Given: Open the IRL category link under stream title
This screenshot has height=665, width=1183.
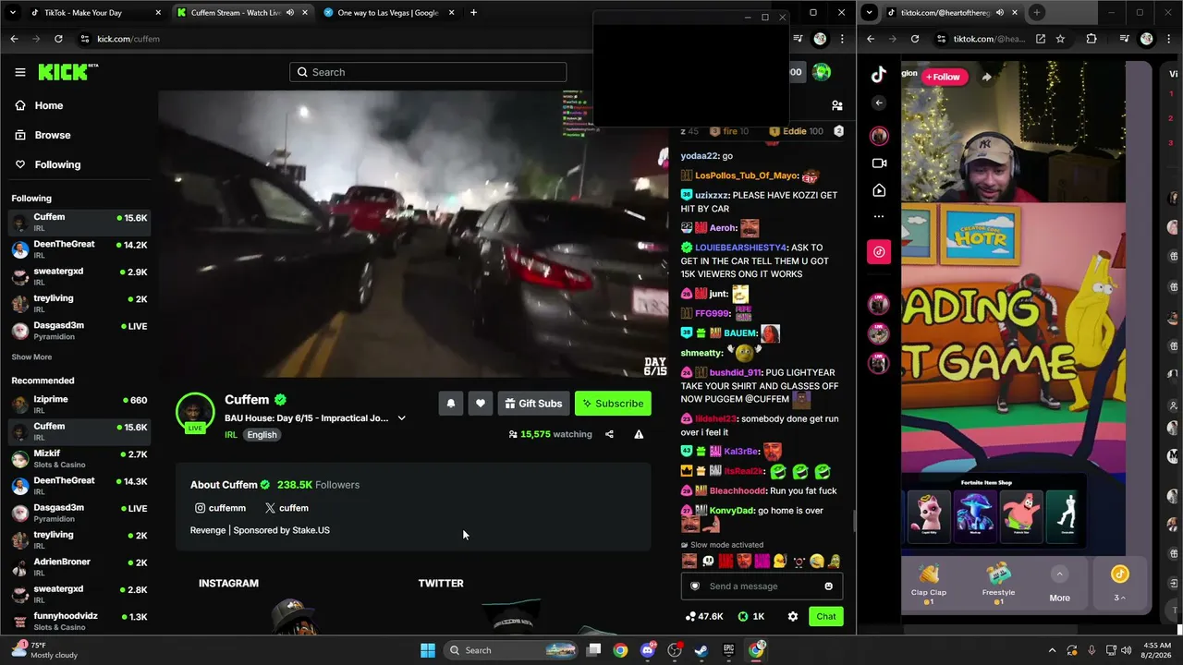Looking at the screenshot, I should tap(231, 435).
